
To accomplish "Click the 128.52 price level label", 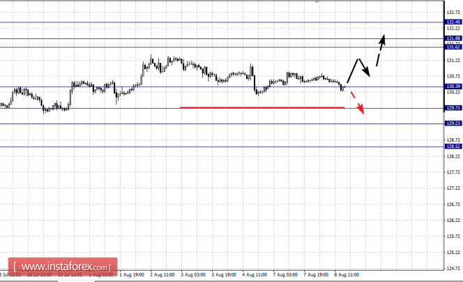I will pos(453,147).
